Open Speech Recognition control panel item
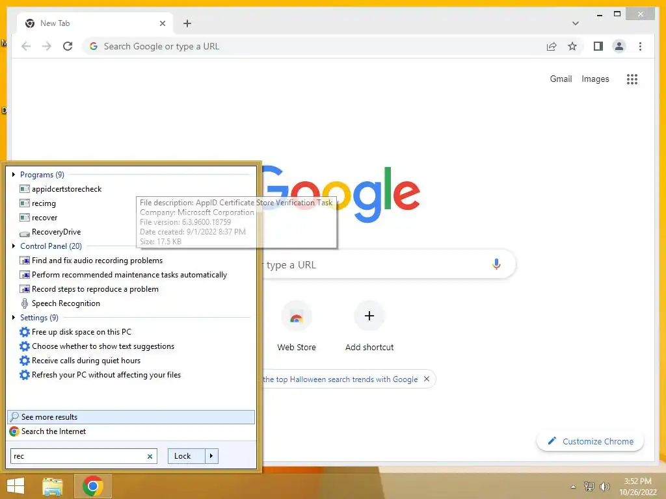Viewport: 666px width, 499px height. point(60,303)
